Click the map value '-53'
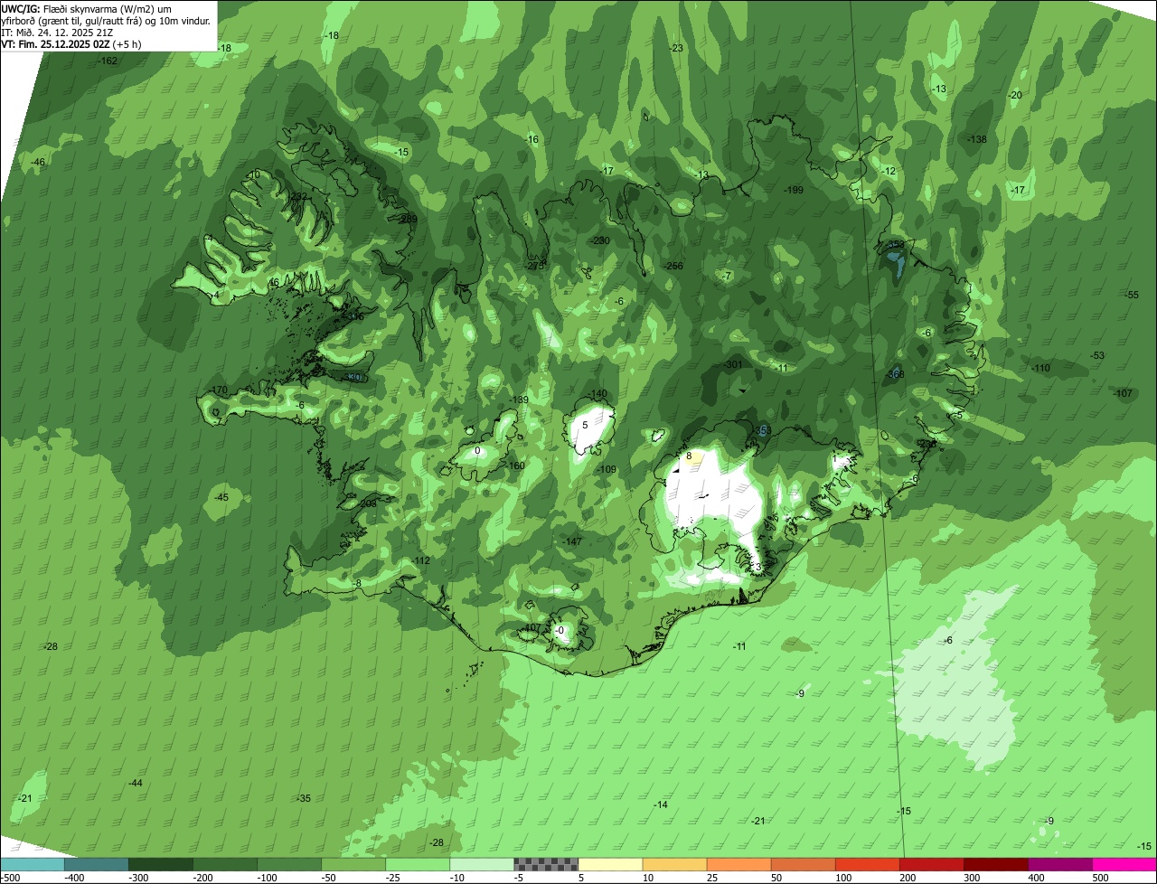 click(x=1097, y=356)
